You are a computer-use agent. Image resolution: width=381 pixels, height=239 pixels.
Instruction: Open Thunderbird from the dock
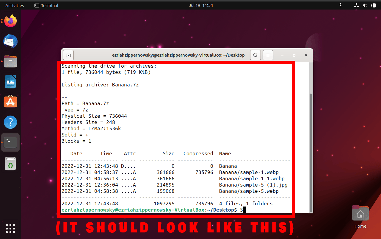[10, 41]
